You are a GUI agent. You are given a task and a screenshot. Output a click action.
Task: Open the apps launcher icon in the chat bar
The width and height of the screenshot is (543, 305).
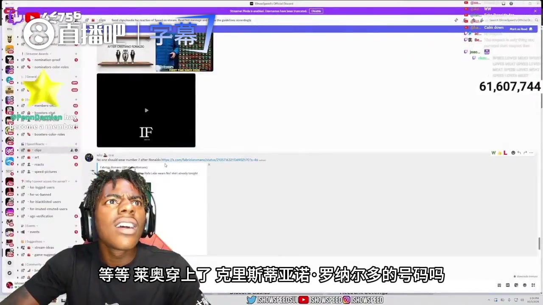pyautogui.click(x=533, y=285)
